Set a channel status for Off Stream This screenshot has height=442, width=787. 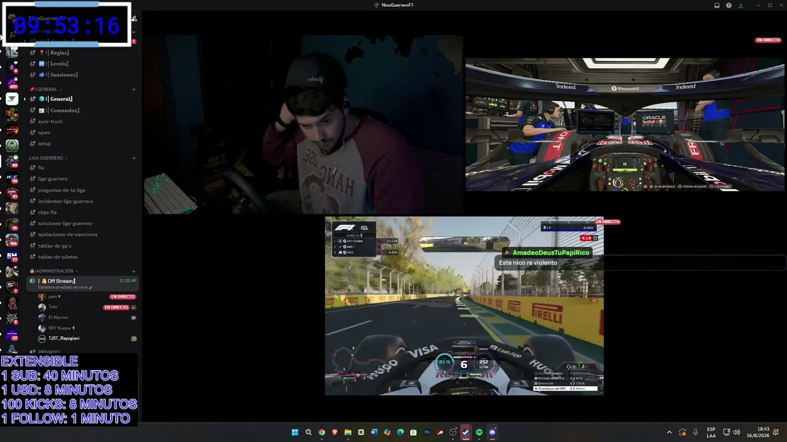tap(65, 287)
